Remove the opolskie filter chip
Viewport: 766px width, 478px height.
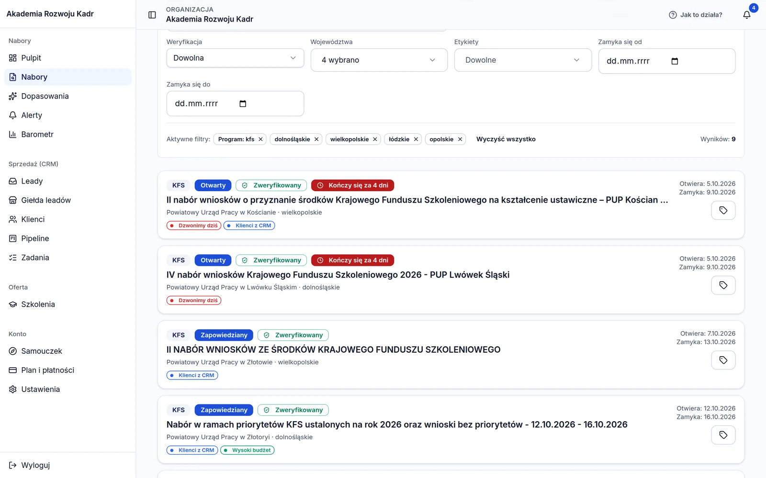pos(460,140)
